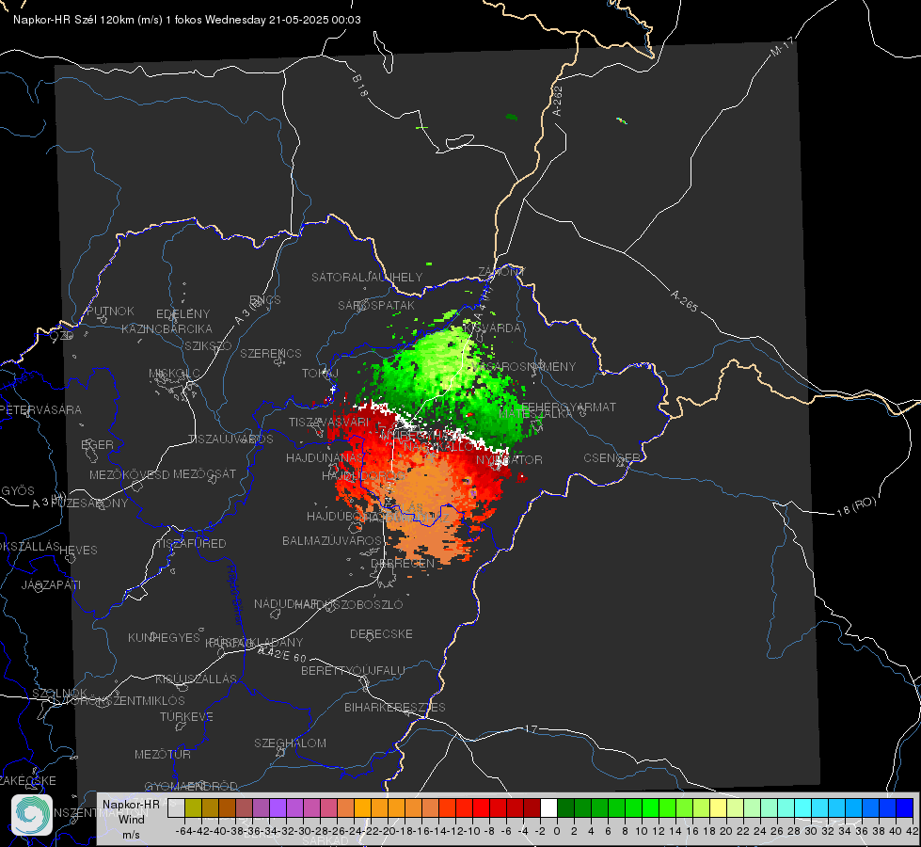The height and width of the screenshot is (847, 921).
Task: Click the olive swatch above the -64 label
Action: (193, 807)
